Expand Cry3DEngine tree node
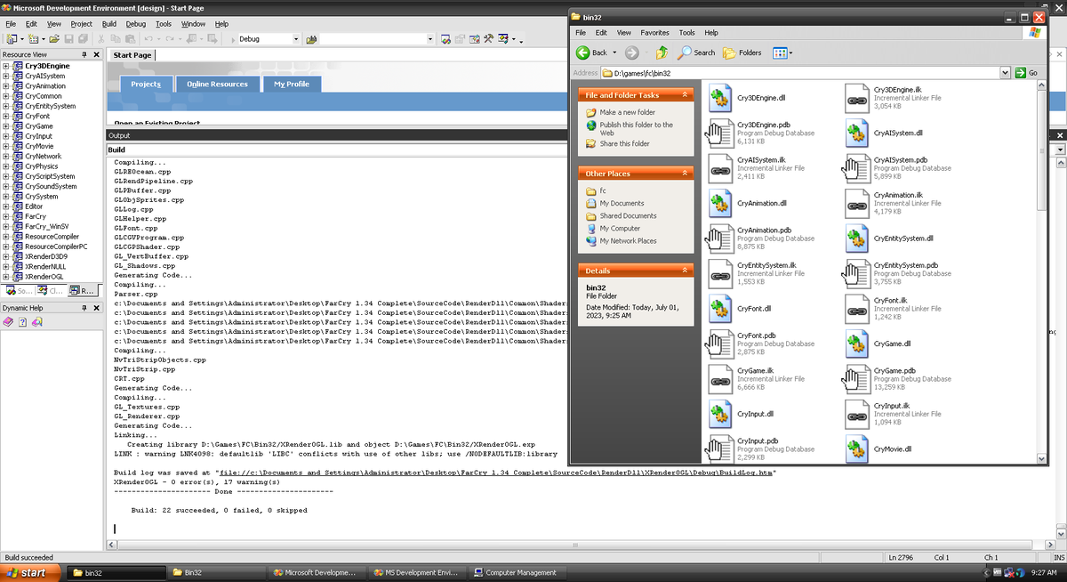Viewport: 1067px width, 582px height. pyautogui.click(x=5, y=66)
